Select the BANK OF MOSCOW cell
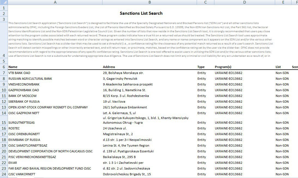The width and height of the screenshot is (298, 178). click(55, 96)
